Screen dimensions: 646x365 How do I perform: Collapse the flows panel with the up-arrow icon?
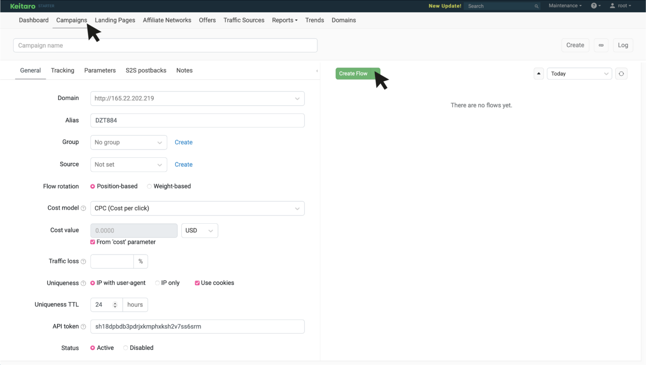(x=539, y=74)
